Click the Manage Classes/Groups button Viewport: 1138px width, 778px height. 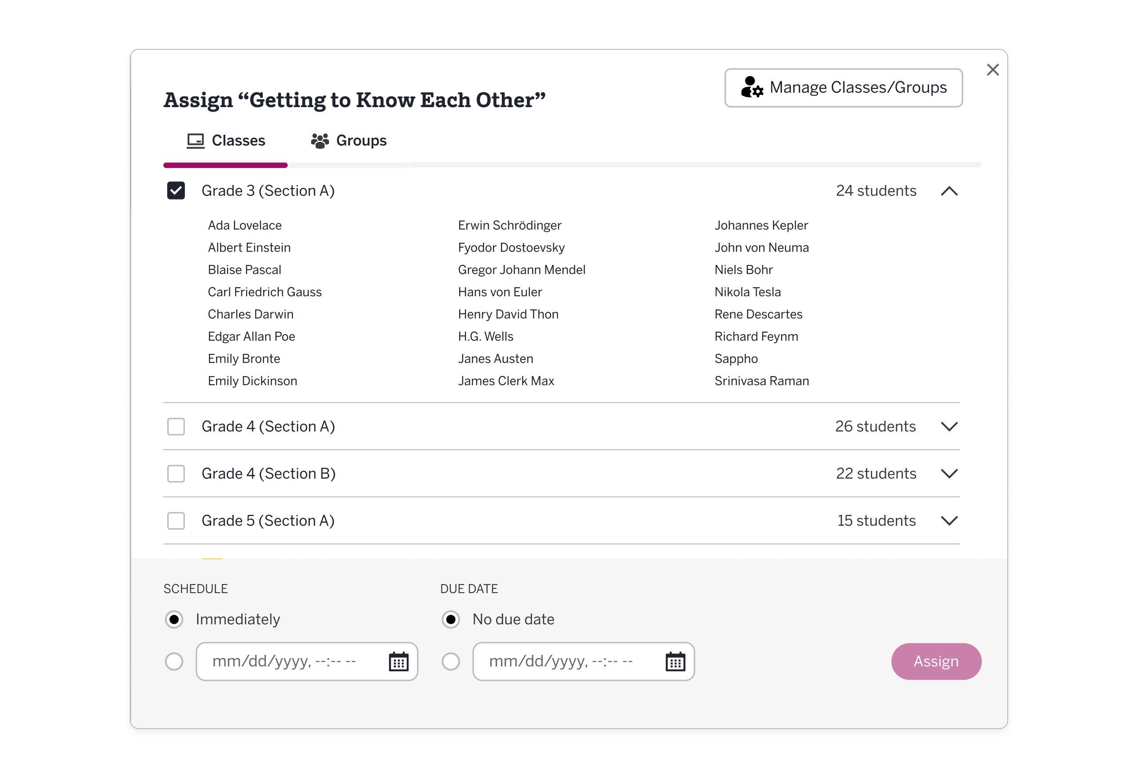click(x=843, y=88)
